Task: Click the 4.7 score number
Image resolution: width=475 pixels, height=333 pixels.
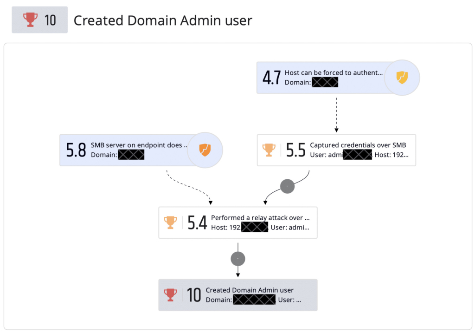Action: (271, 78)
